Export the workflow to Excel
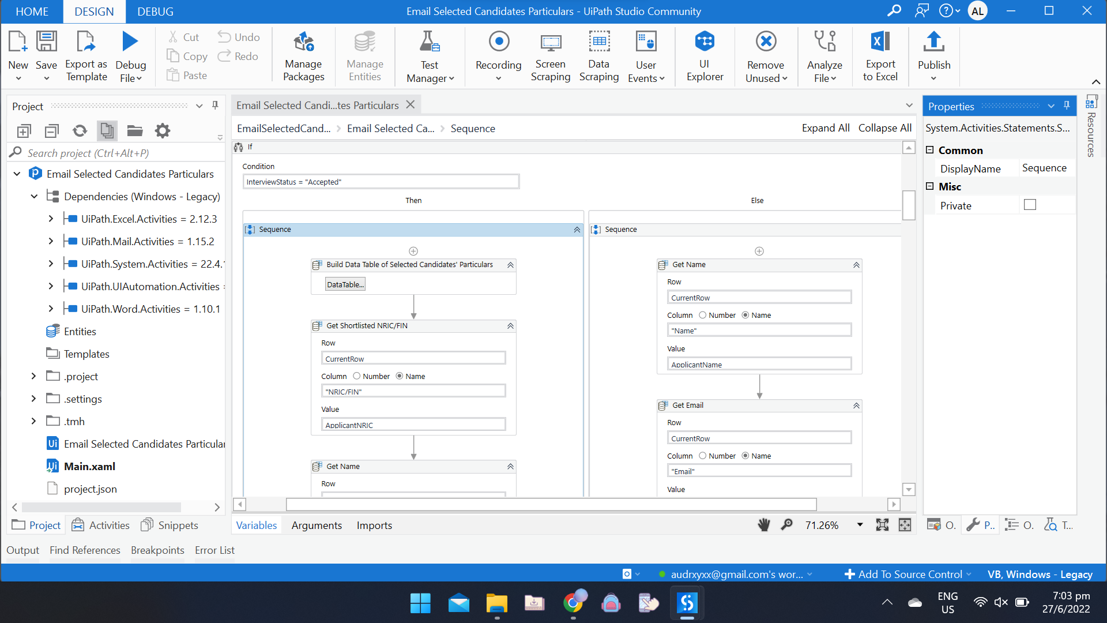The width and height of the screenshot is (1107, 623). pos(880,56)
